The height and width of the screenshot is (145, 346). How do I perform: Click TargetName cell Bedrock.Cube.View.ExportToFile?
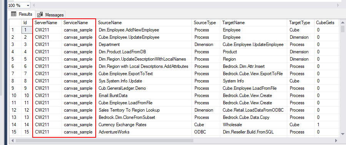tap(254, 74)
